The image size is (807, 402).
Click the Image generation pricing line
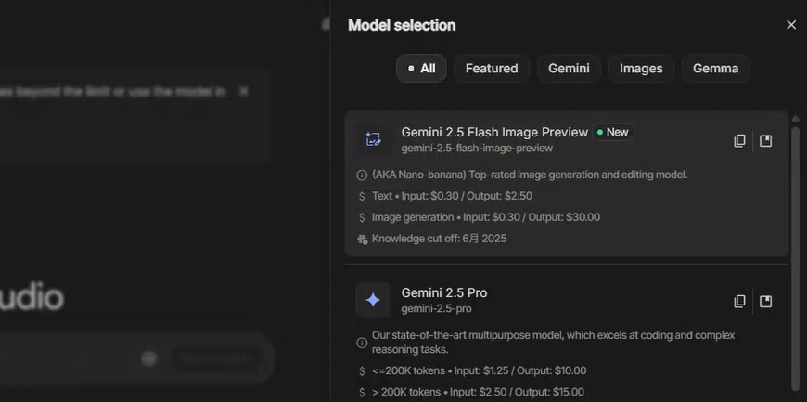486,217
